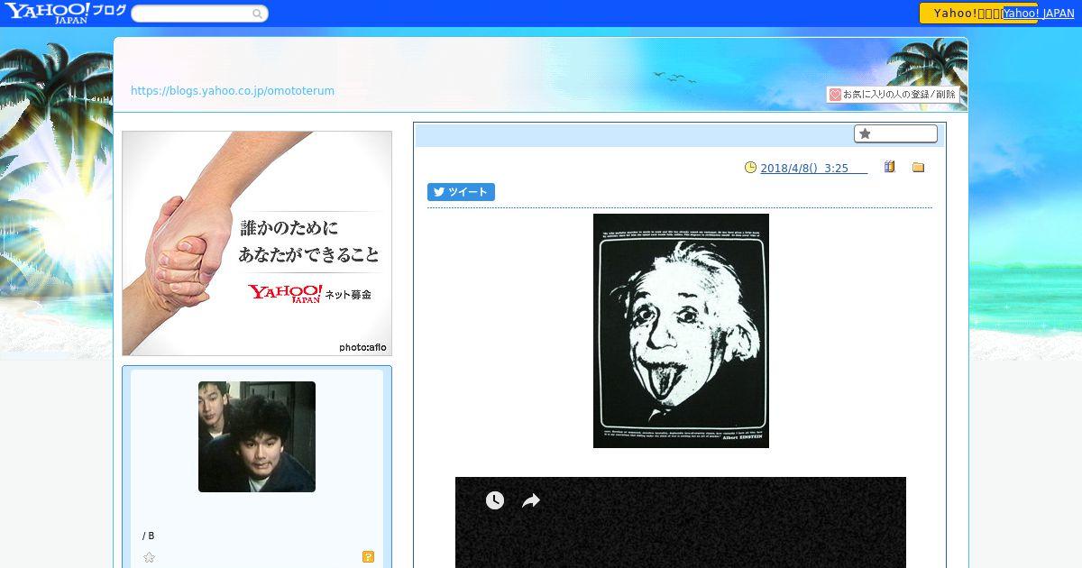Open the Einstein tongue image
This screenshot has width=1082, height=568.
point(681,331)
